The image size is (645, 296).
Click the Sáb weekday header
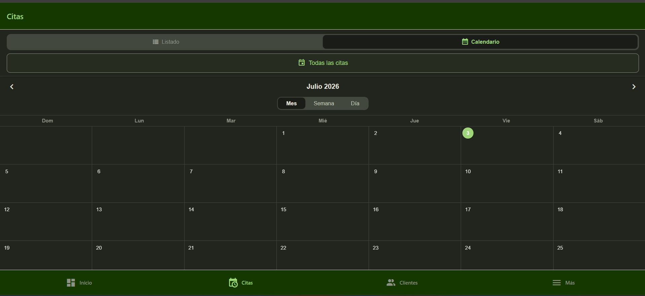point(598,121)
